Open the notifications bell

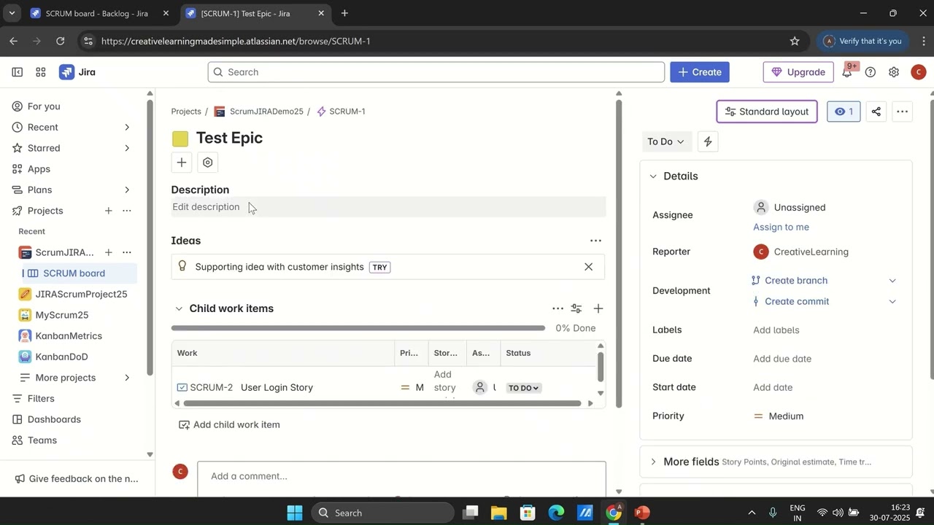click(x=848, y=71)
